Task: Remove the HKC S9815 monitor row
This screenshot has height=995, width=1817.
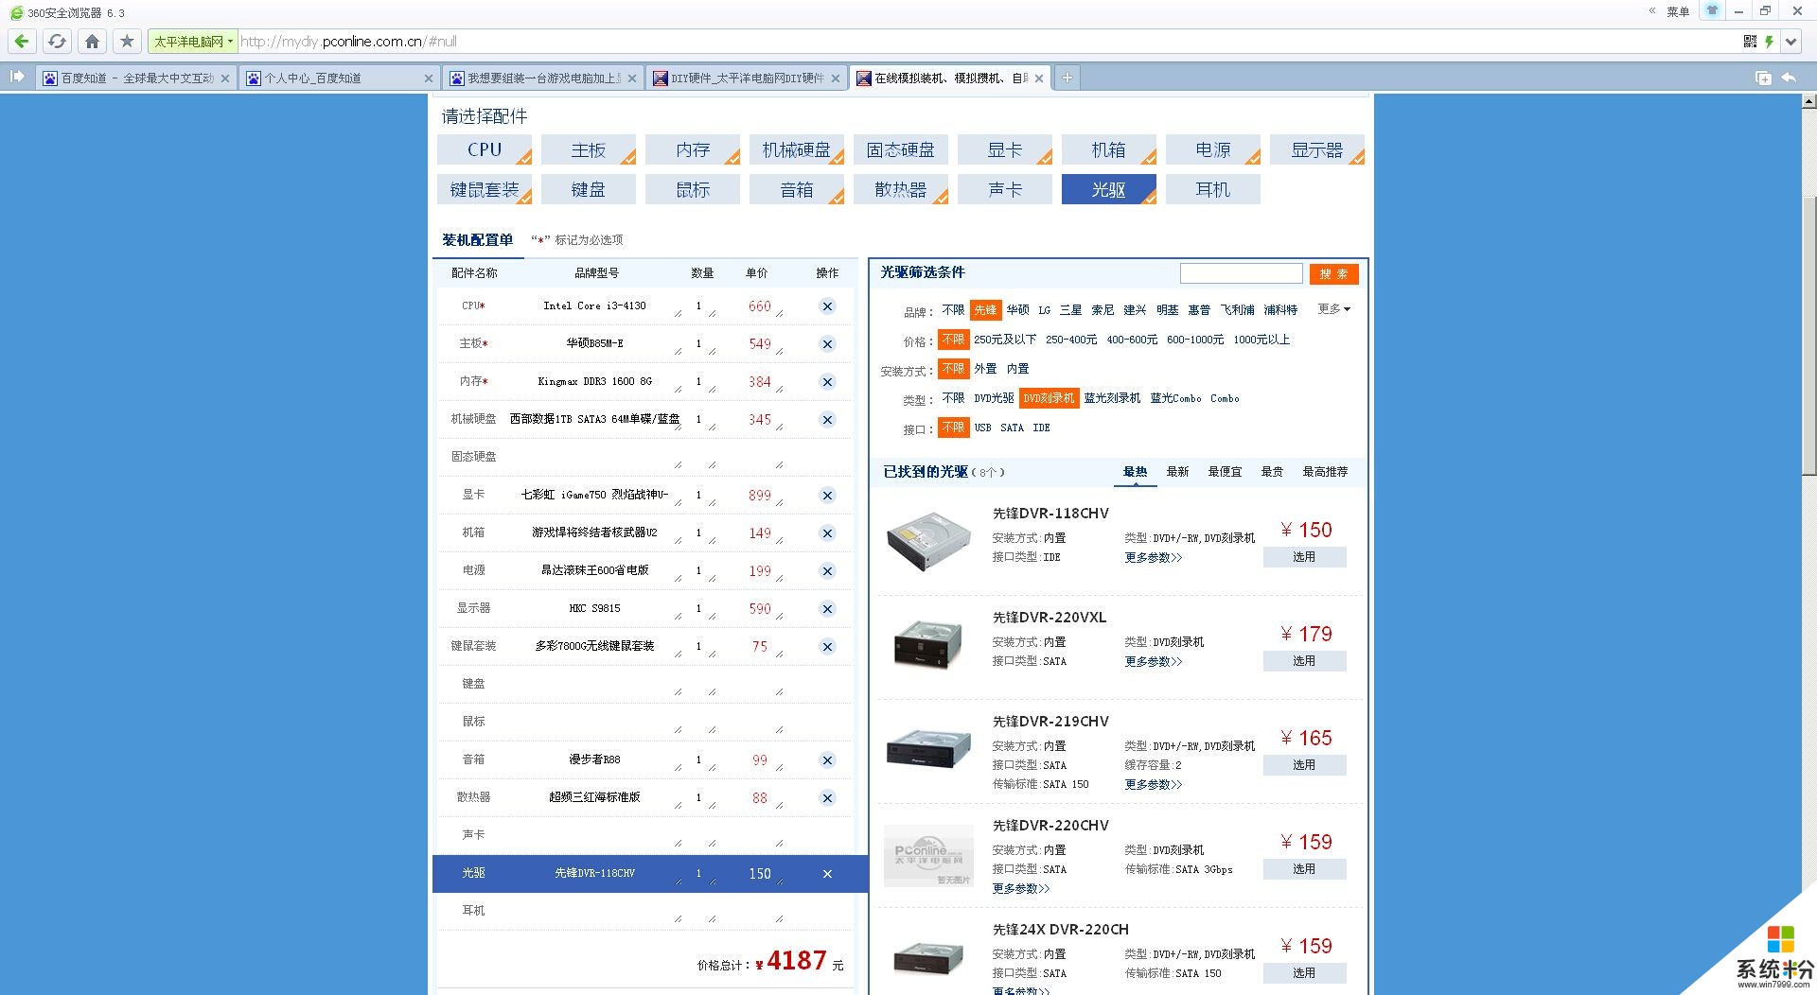Action: 827,609
